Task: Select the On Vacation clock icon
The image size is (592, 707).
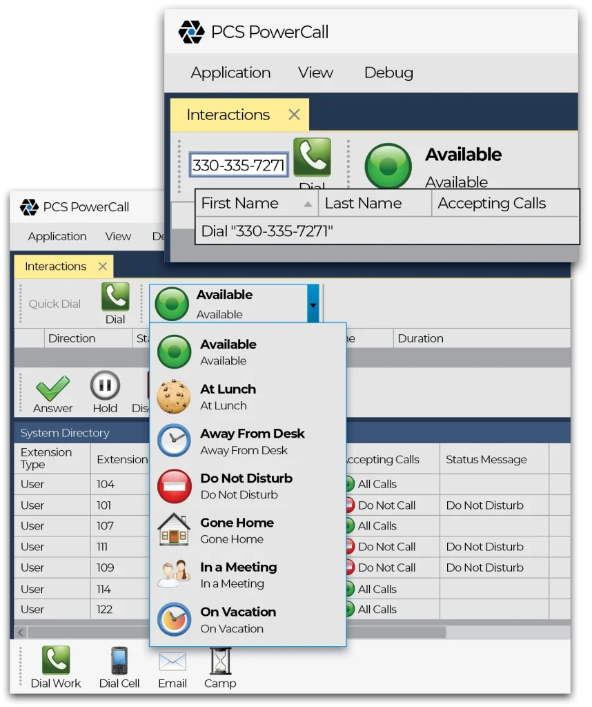Action: pyautogui.click(x=175, y=619)
